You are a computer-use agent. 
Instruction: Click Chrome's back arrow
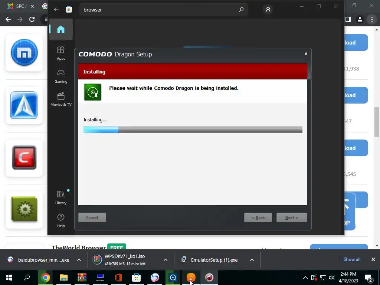(x=8, y=19)
